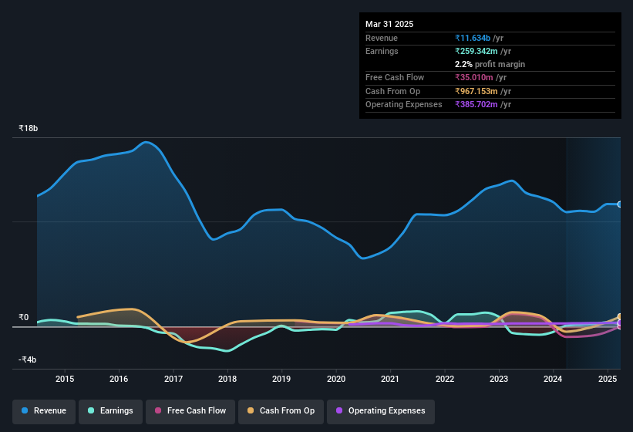Select the 2025 x-axis label

pyautogui.click(x=607, y=379)
